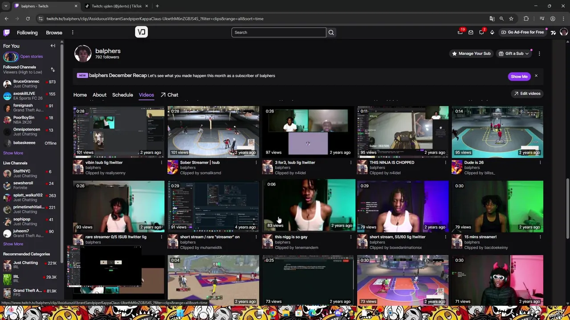Screen dimensions: 570x320
Task: Click the browser address bar URL
Action: (x=155, y=19)
